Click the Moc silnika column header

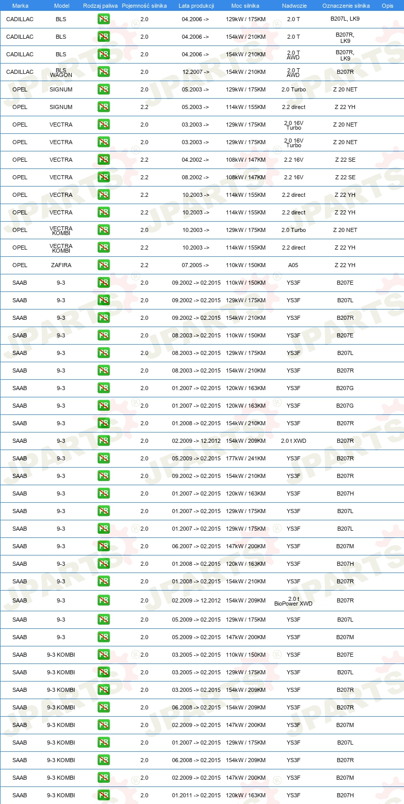(x=245, y=5)
